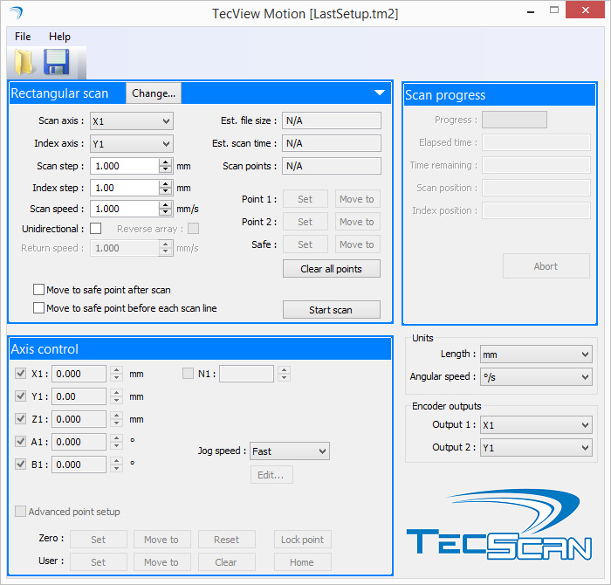Open the Jog speed dropdown

[x=290, y=451]
